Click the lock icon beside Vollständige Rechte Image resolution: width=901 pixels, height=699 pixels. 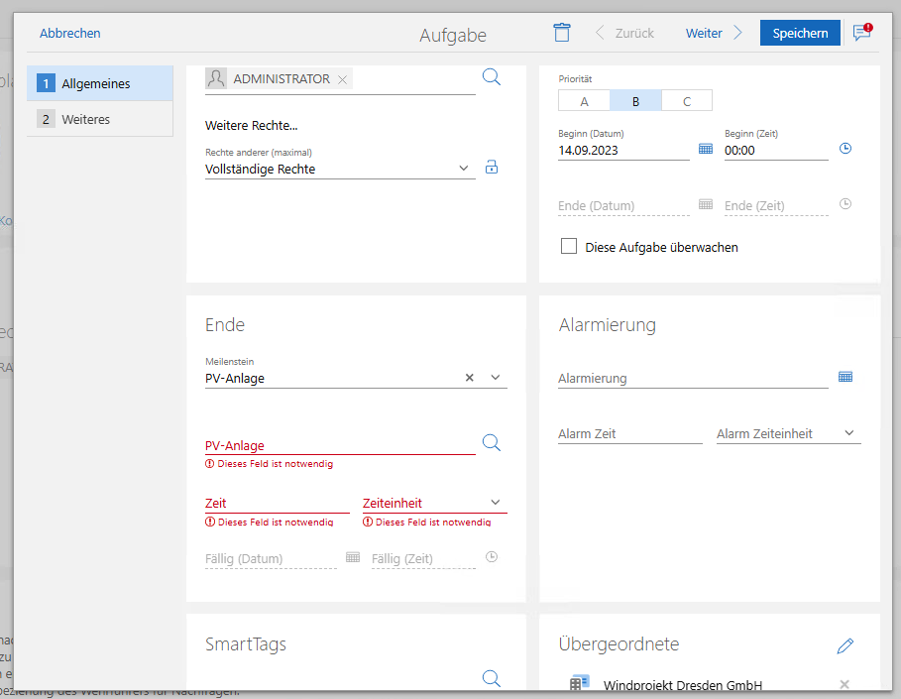click(492, 168)
